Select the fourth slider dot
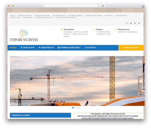Screen dimensions: 151x128 [79, 108]
